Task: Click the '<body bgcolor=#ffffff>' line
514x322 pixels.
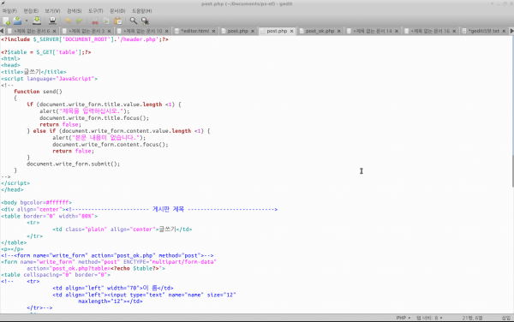Action: (36, 203)
